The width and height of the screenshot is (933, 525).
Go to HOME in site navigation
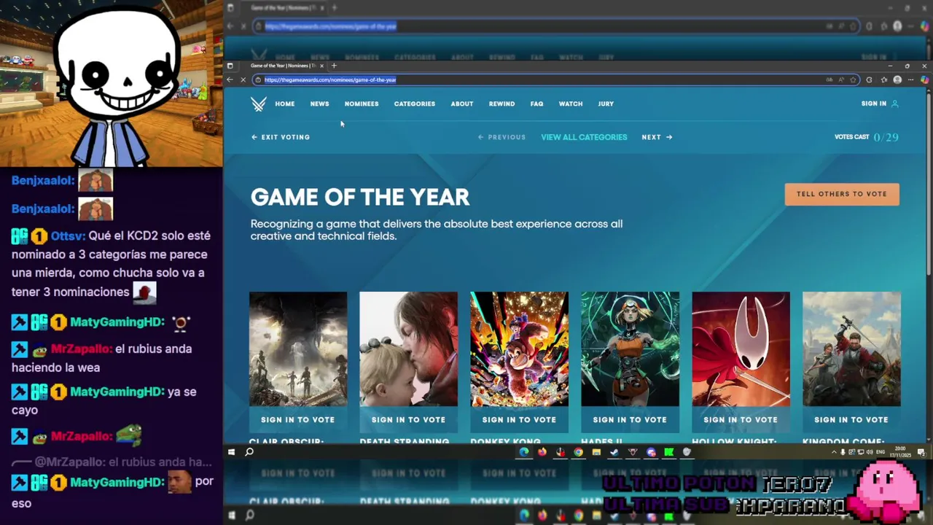pos(285,104)
